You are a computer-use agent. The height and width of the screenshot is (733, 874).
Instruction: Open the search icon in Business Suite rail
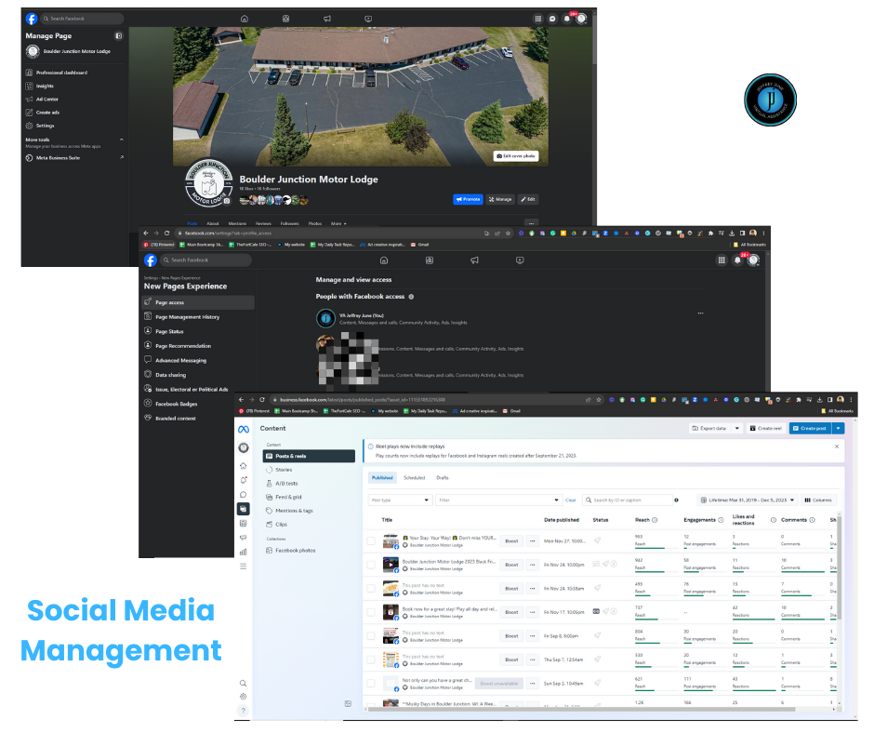(x=243, y=684)
